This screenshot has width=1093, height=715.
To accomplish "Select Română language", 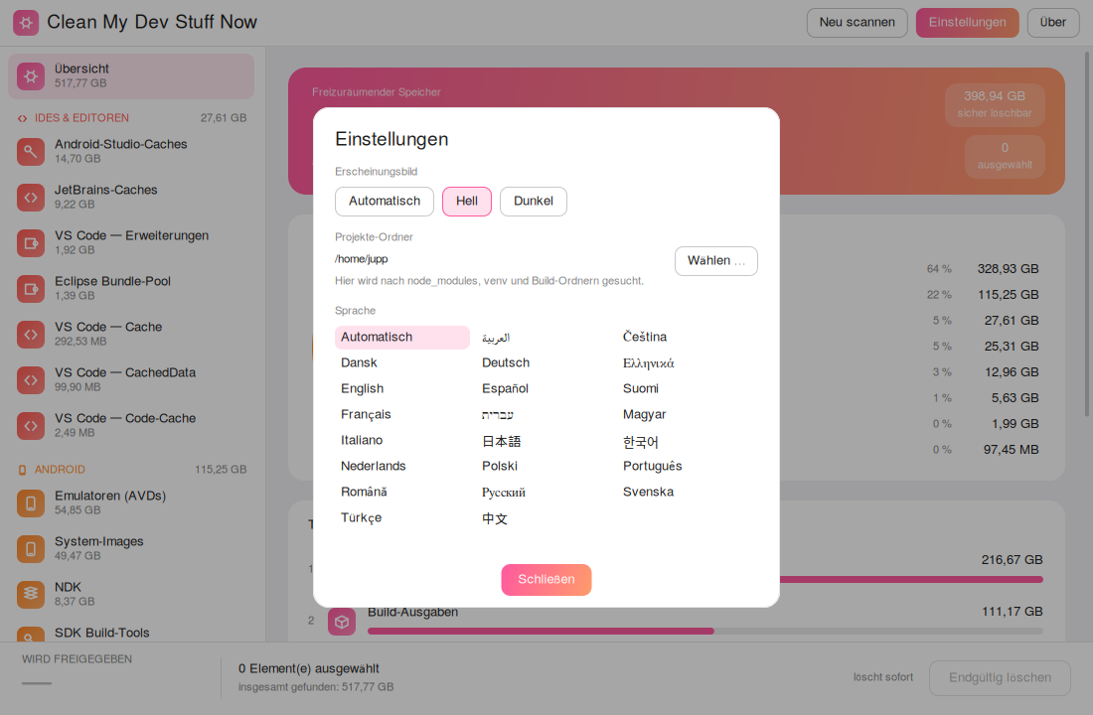I will [402, 492].
